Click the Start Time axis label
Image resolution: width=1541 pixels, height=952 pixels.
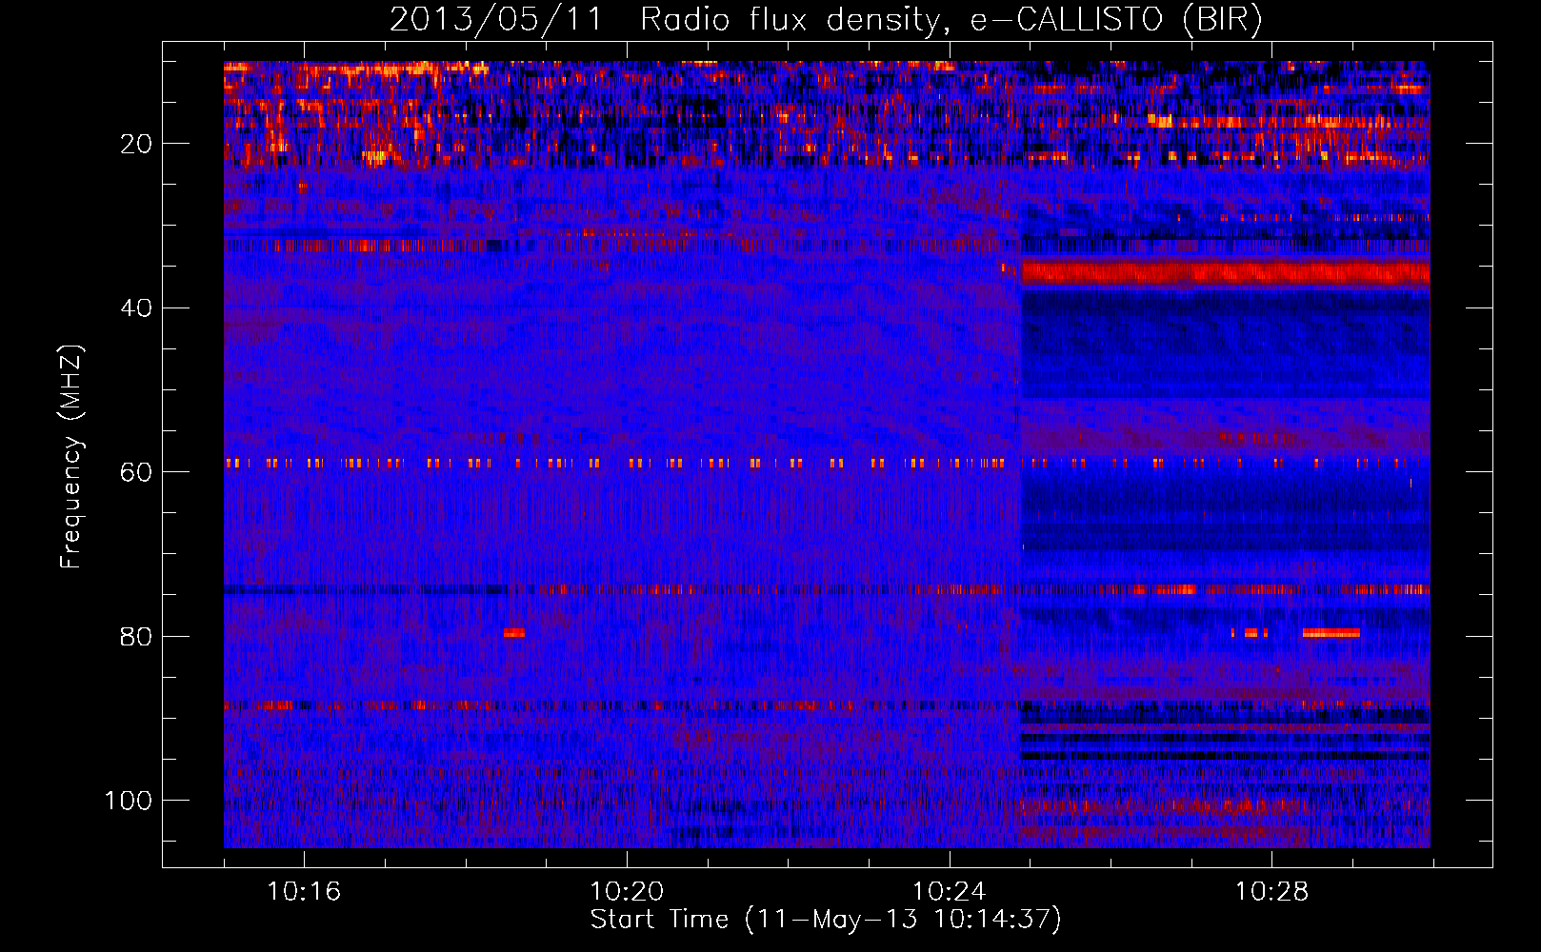(x=826, y=920)
